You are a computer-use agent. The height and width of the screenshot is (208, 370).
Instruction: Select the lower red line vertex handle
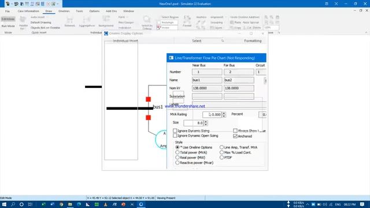tap(148, 117)
